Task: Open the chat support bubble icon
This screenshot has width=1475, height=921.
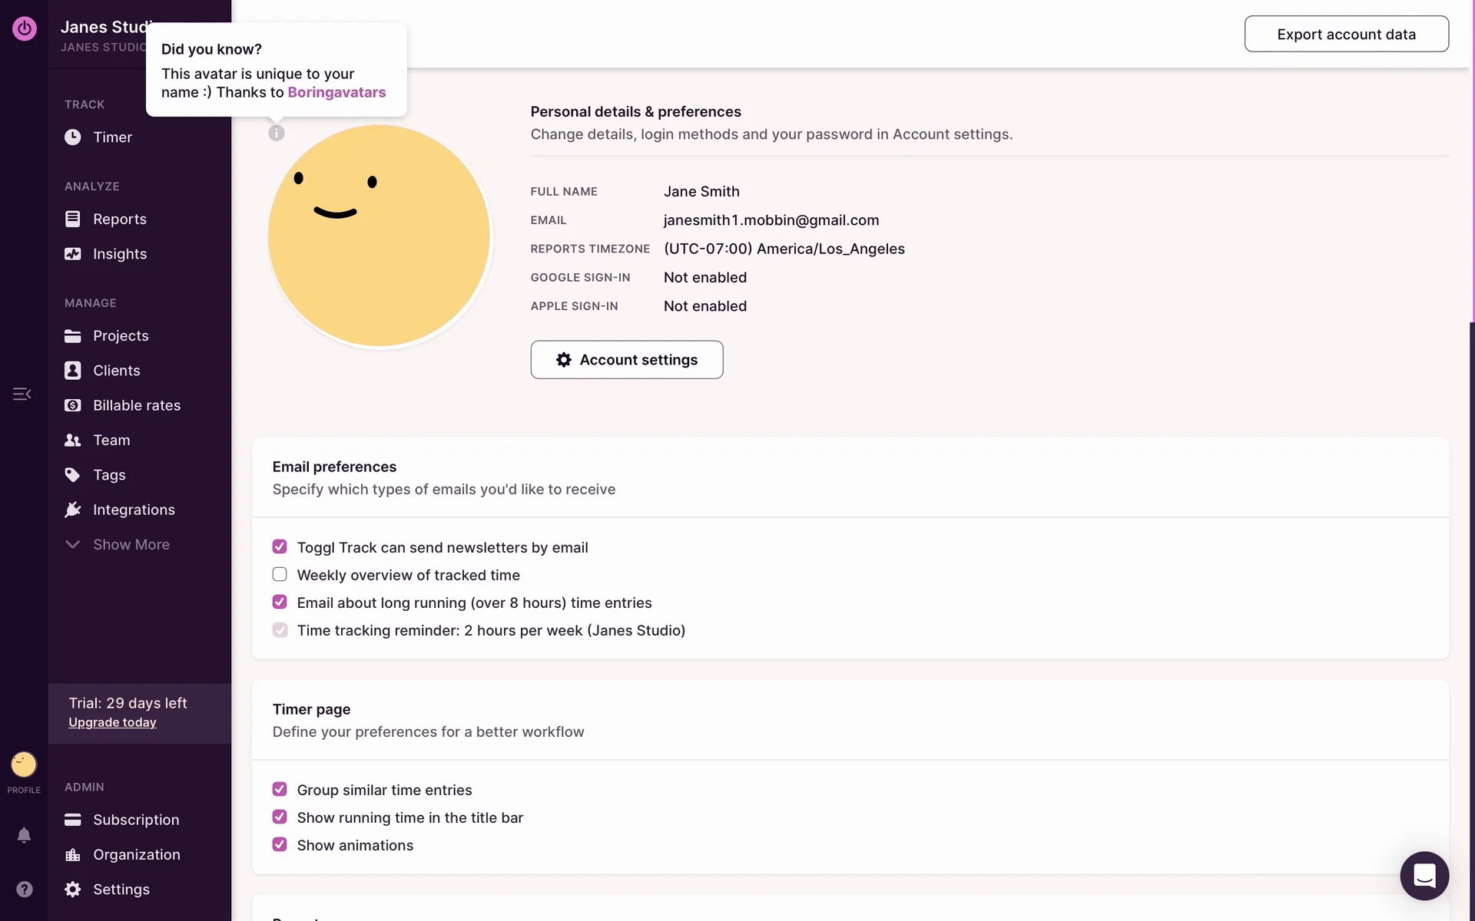Action: click(x=1424, y=875)
